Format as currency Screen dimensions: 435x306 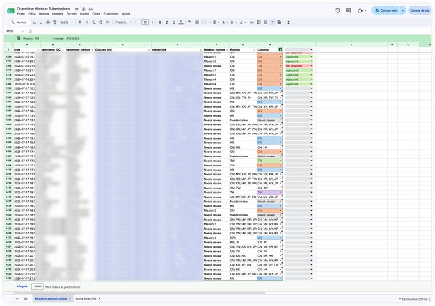point(80,22)
